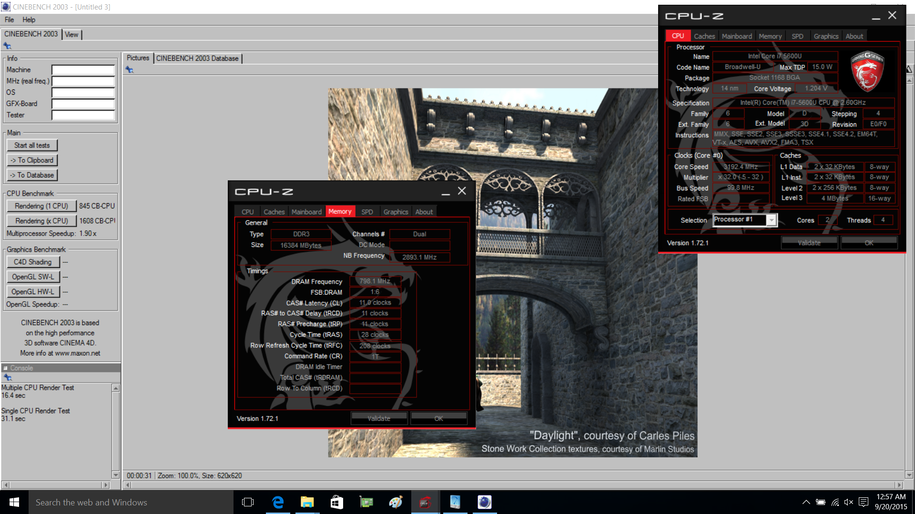Open the Caches tab in the Memory CPU-Z window
The image size is (915, 514).
pos(274,212)
